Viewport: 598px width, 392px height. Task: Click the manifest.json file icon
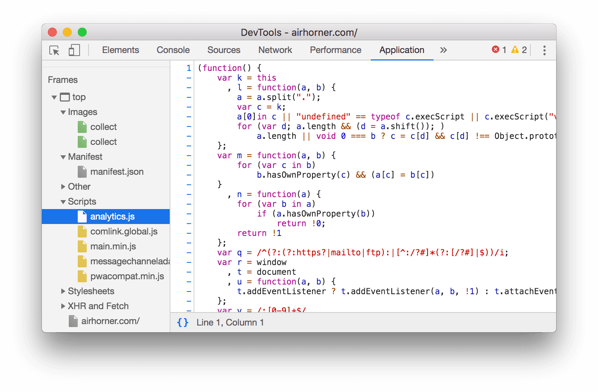coord(82,171)
